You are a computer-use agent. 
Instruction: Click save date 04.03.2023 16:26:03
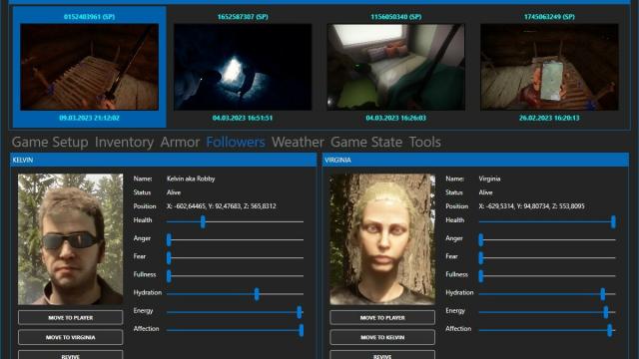(395, 118)
